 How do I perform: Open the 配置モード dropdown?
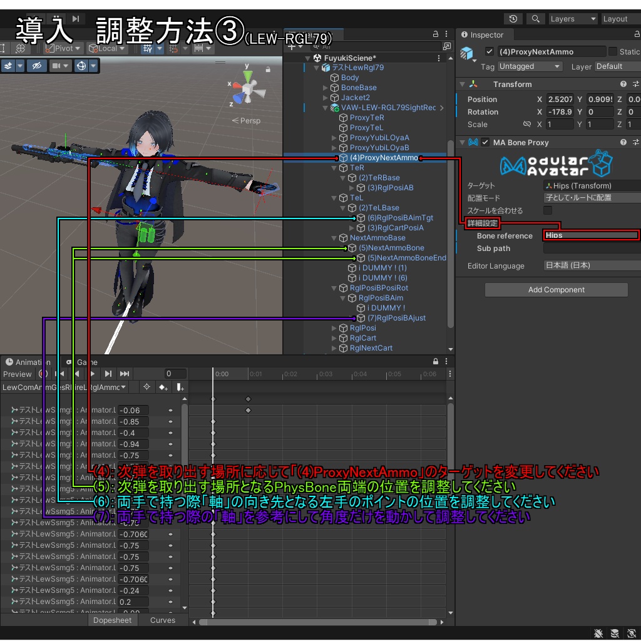coord(592,197)
